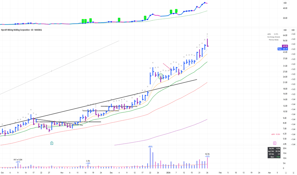Click the HV1 5.0M volume label
This screenshot has height=175, width=297.
(18, 160)
